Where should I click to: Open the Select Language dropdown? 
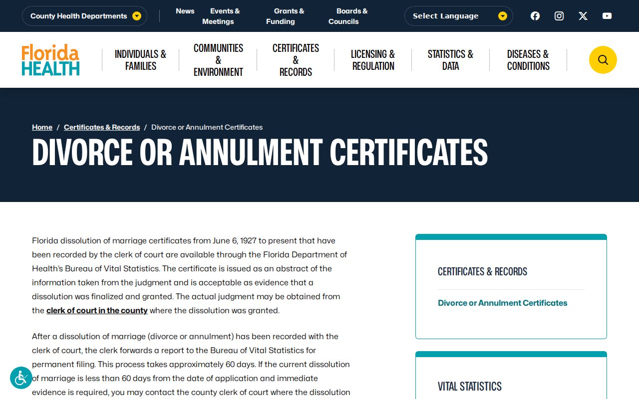pyautogui.click(x=458, y=16)
